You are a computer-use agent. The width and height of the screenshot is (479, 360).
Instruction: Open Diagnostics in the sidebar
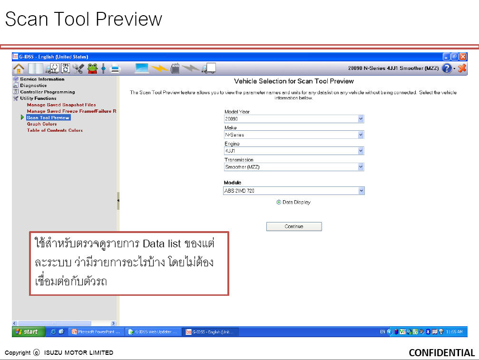tap(33, 86)
